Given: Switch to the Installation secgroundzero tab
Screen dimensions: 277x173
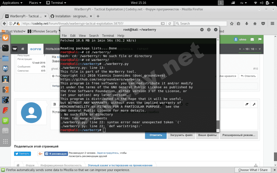Looking at the screenshot, I should [x=71, y=16].
